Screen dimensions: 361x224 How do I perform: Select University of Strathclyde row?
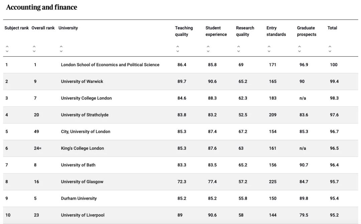pos(85,115)
